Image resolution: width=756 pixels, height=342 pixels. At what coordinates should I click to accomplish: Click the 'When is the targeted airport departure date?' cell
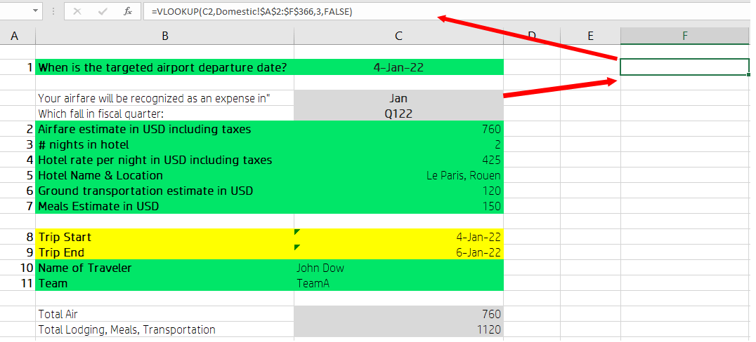(x=165, y=67)
